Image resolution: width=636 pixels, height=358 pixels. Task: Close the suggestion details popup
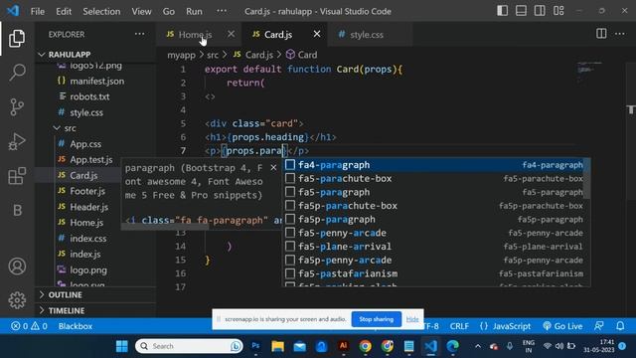[273, 168]
